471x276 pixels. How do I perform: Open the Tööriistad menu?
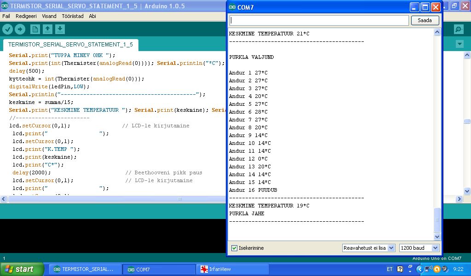pos(73,16)
